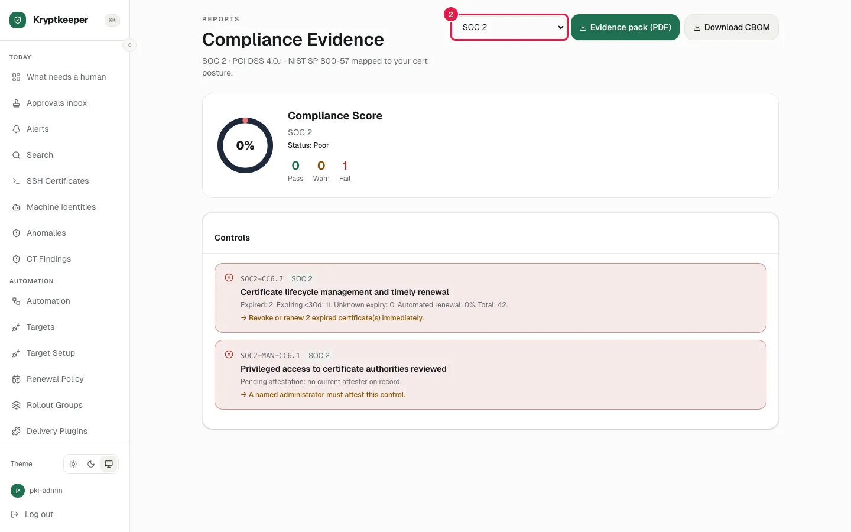Click the SSH Certificates terminal icon
The image size is (851, 532).
pos(16,181)
